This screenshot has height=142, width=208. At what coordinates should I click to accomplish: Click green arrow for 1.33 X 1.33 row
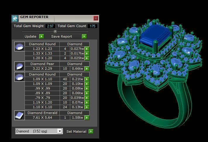(87, 53)
